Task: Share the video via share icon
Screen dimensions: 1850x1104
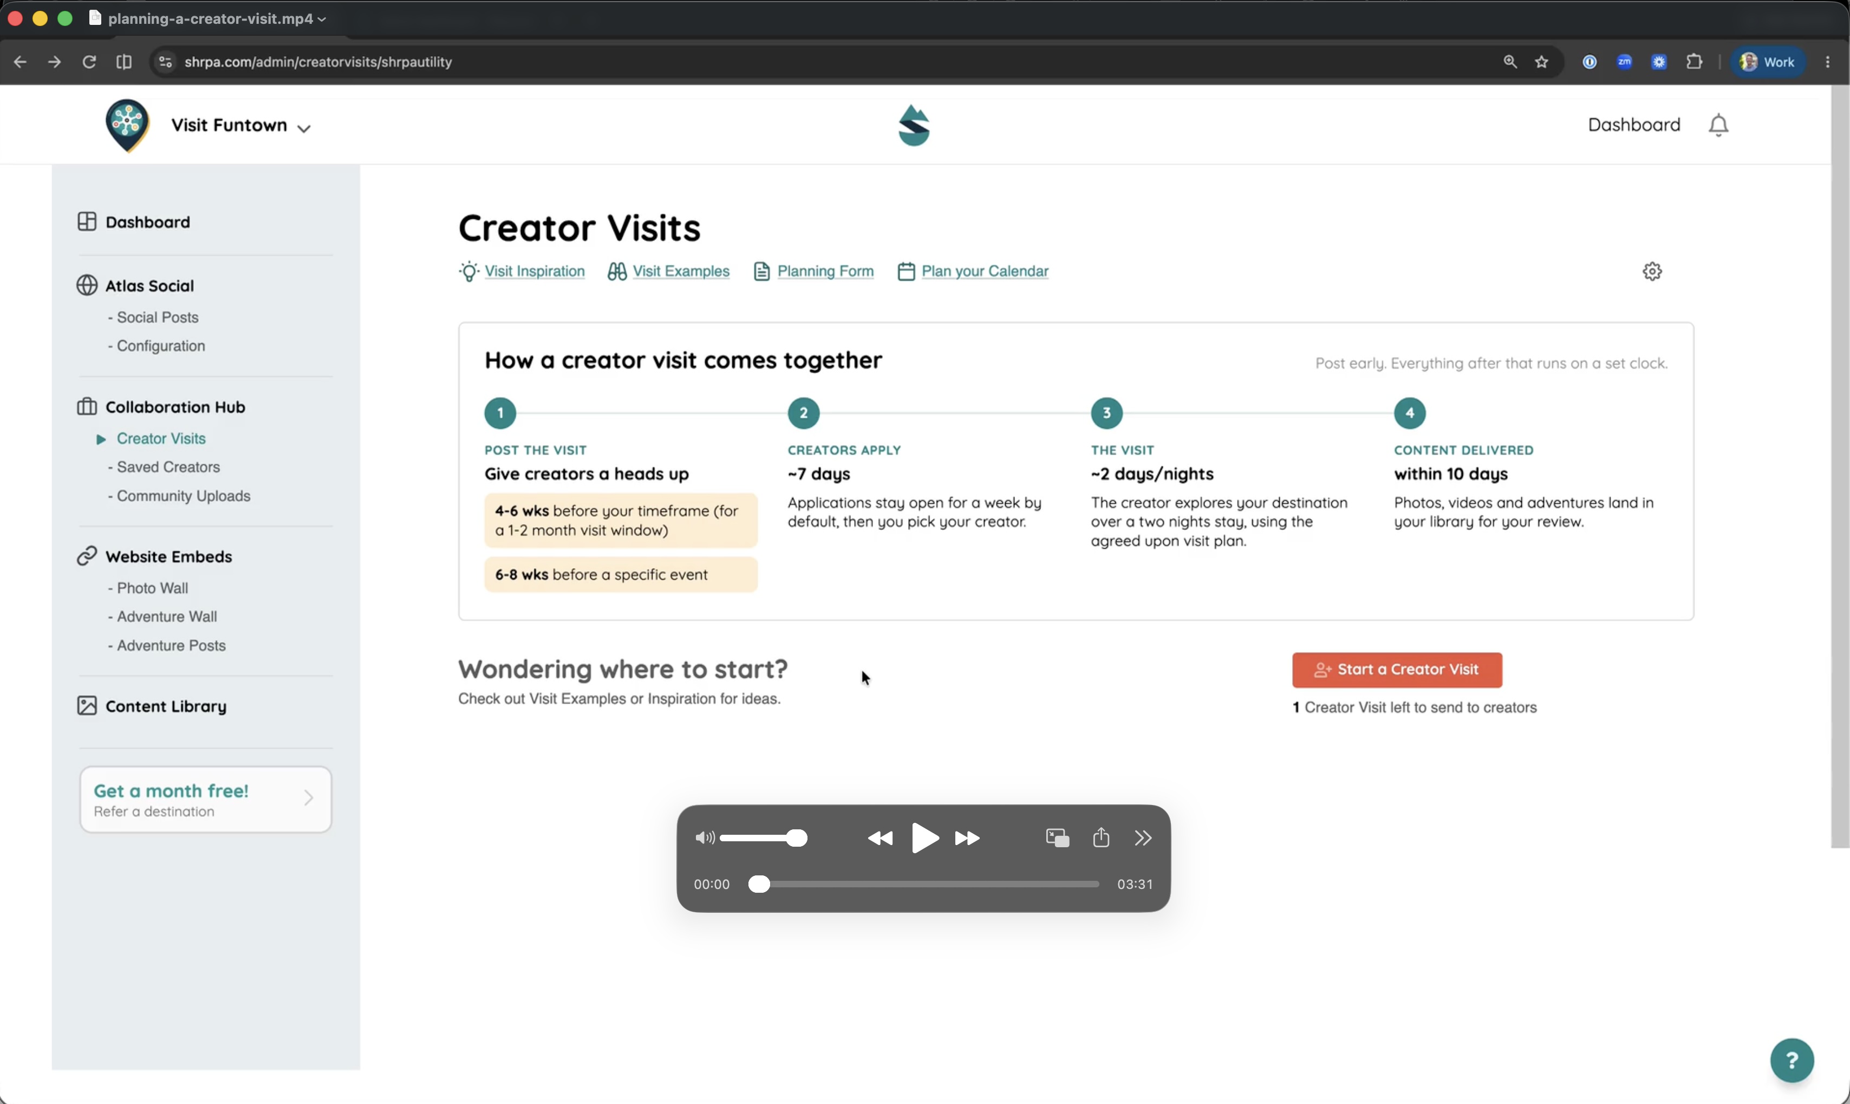Action: tap(1101, 837)
